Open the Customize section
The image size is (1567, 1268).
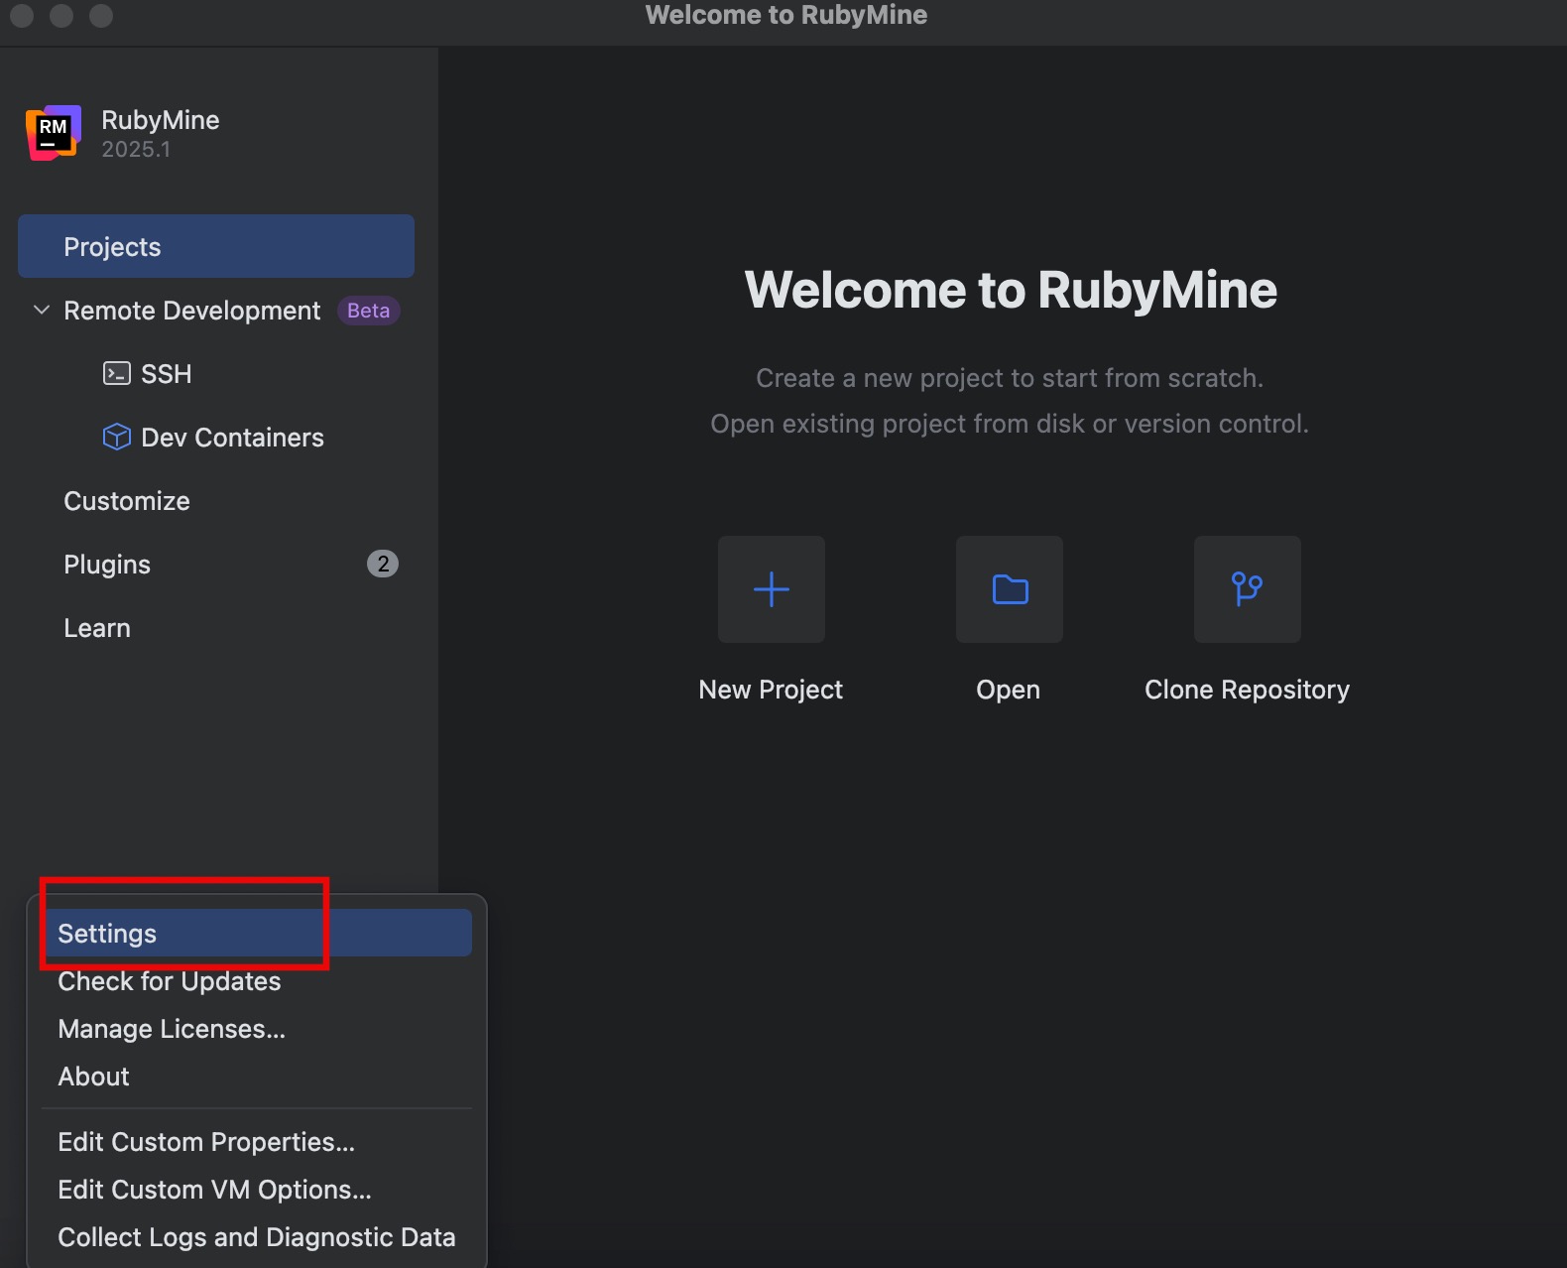pyautogui.click(x=127, y=501)
